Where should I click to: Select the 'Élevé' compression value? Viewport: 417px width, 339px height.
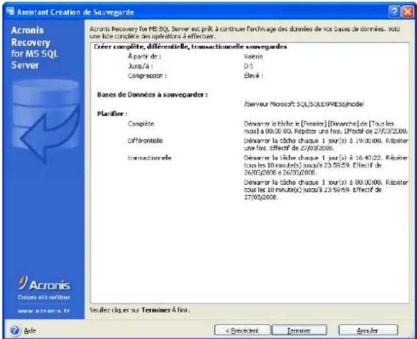253,76
